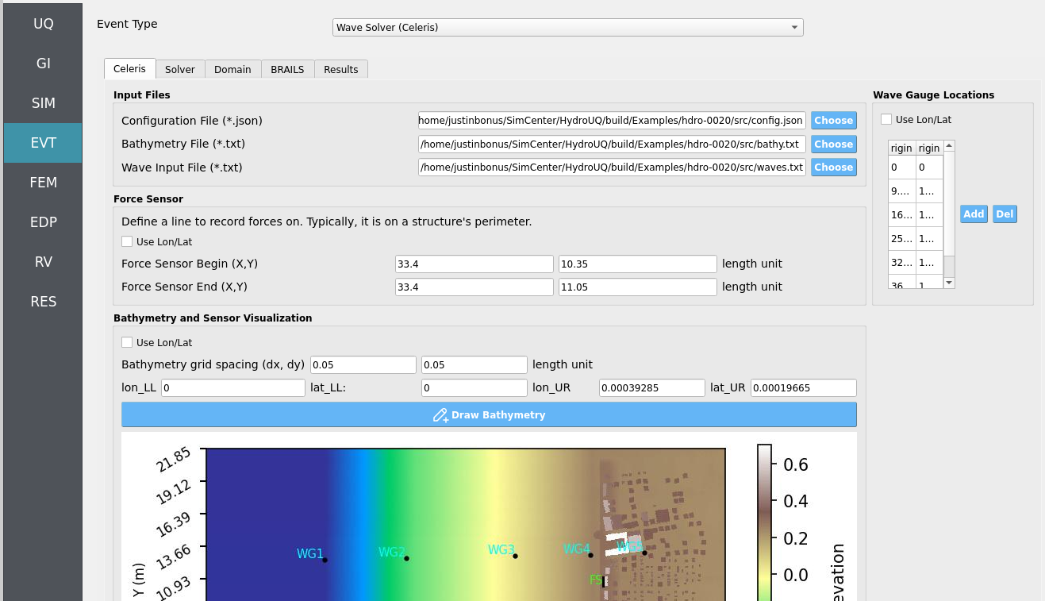This screenshot has width=1045, height=601.
Task: Click the first wave gauge column header
Action: click(902, 148)
